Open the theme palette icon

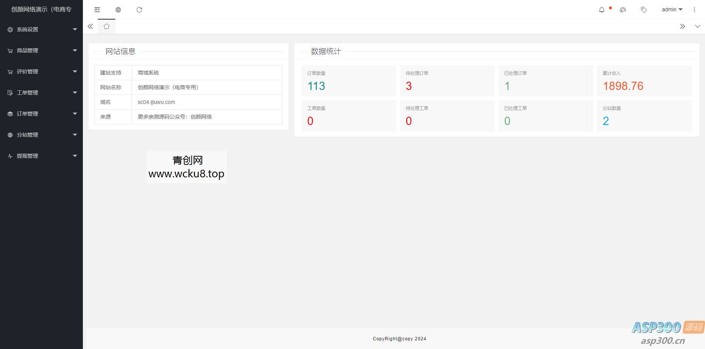(623, 10)
